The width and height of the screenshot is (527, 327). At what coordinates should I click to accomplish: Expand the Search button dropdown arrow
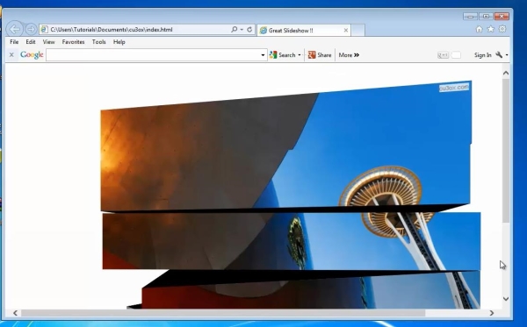(300, 55)
